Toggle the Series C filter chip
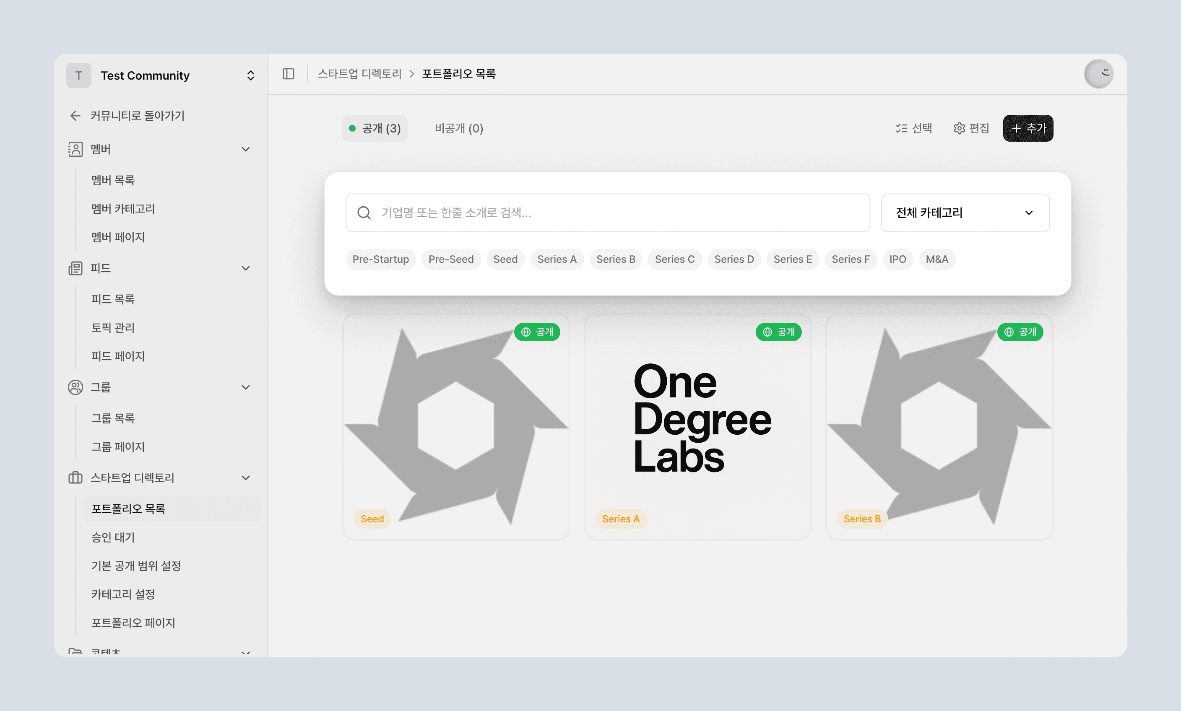This screenshot has height=711, width=1181. [675, 259]
